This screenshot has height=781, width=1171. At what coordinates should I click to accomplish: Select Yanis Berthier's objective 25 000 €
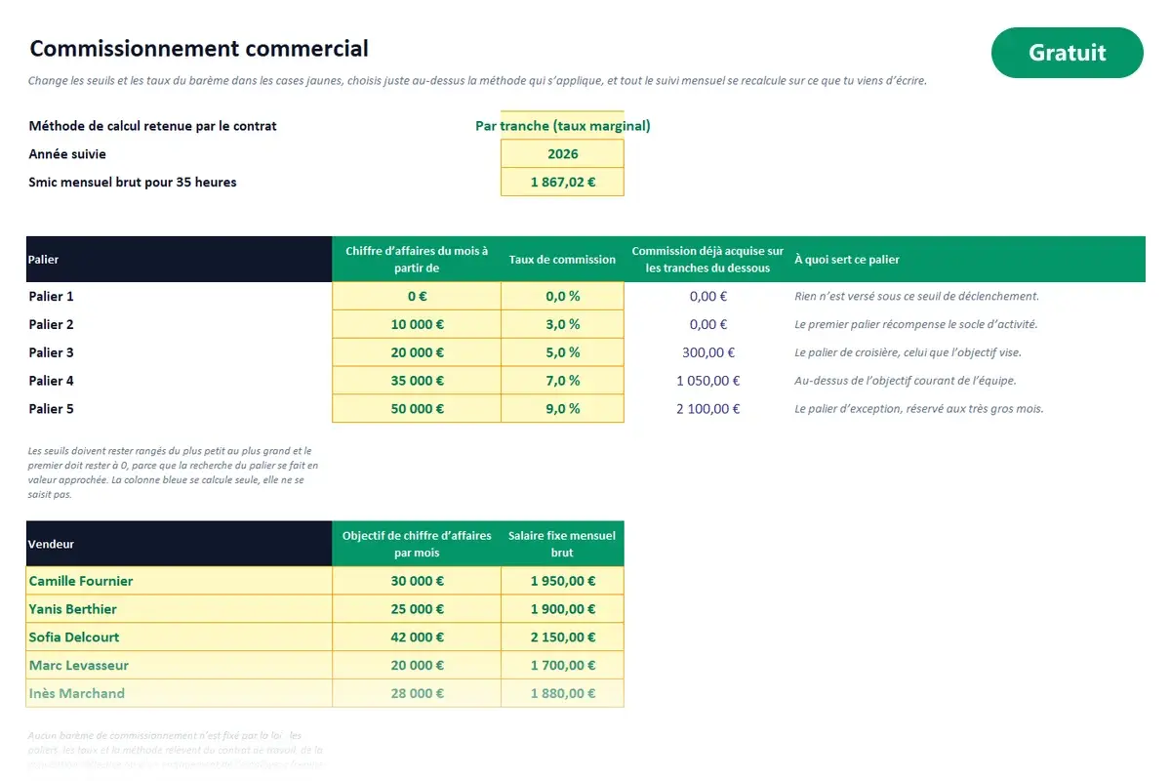[x=417, y=609]
